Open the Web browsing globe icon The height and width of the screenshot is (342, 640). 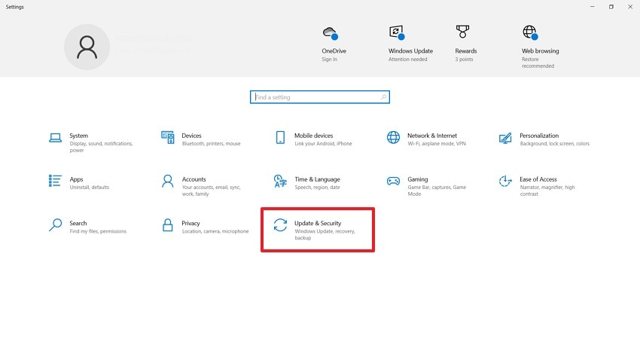pos(530,32)
